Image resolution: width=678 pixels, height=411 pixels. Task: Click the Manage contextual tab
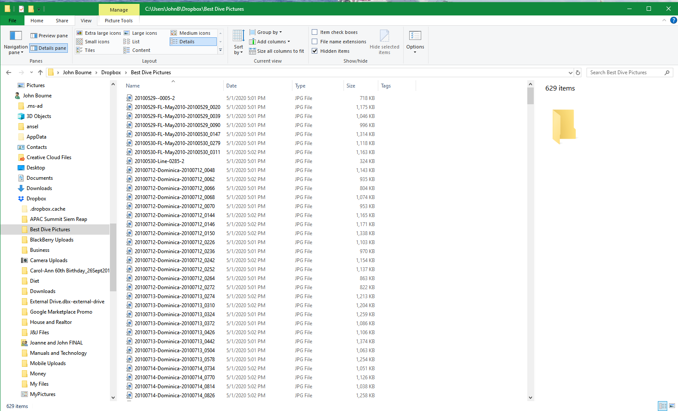tap(119, 9)
